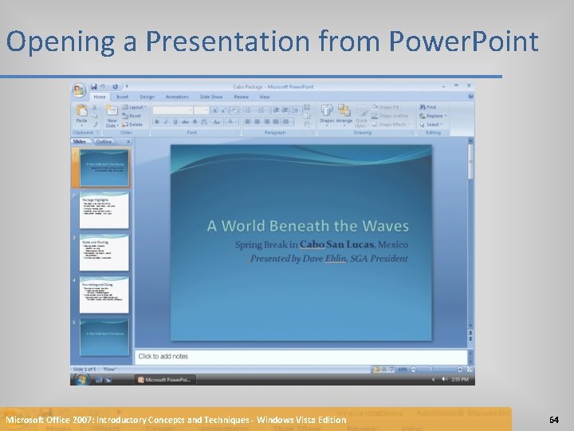Open Replace in Editing group

433,116
